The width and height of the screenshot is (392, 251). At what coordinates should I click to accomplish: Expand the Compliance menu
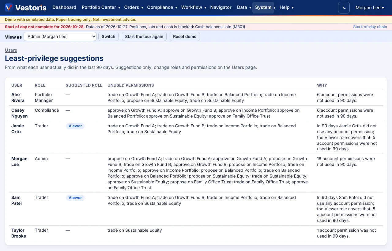[162, 7]
